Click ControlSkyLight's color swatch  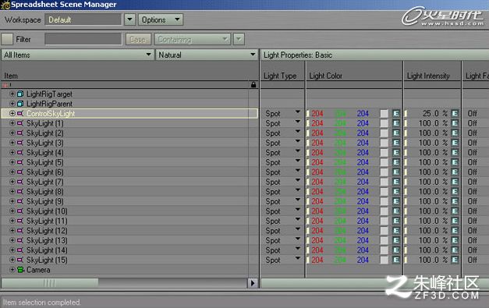tap(384, 114)
